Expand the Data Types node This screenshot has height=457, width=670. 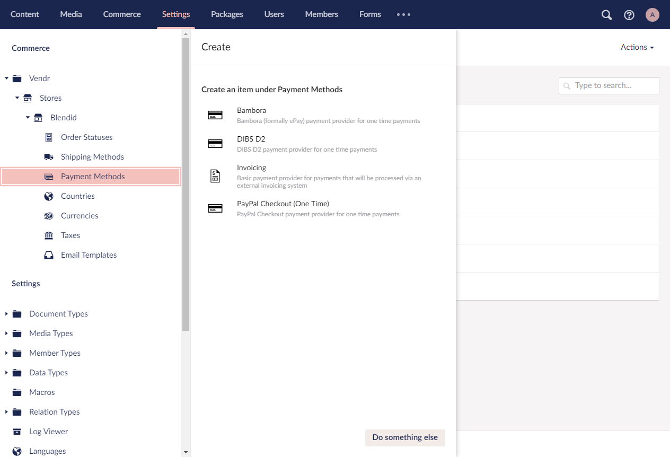coord(6,373)
